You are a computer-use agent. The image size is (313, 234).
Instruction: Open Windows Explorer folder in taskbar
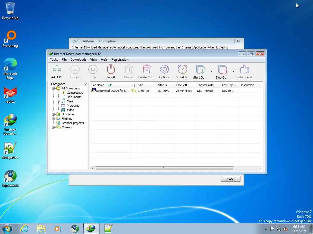(x=41, y=229)
